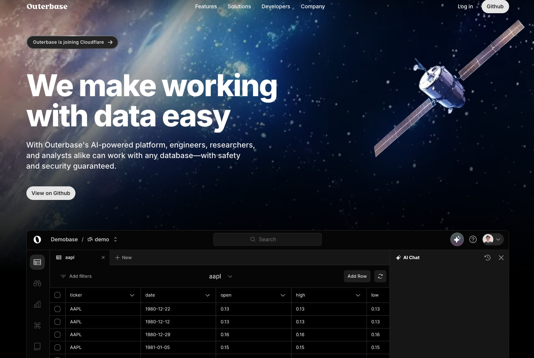Open the binoculars explore sidebar icon

37,283
